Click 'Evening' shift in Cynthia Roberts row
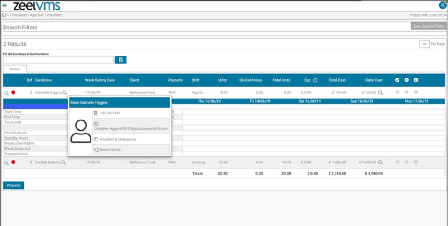This screenshot has width=448, height=226. coord(199,162)
